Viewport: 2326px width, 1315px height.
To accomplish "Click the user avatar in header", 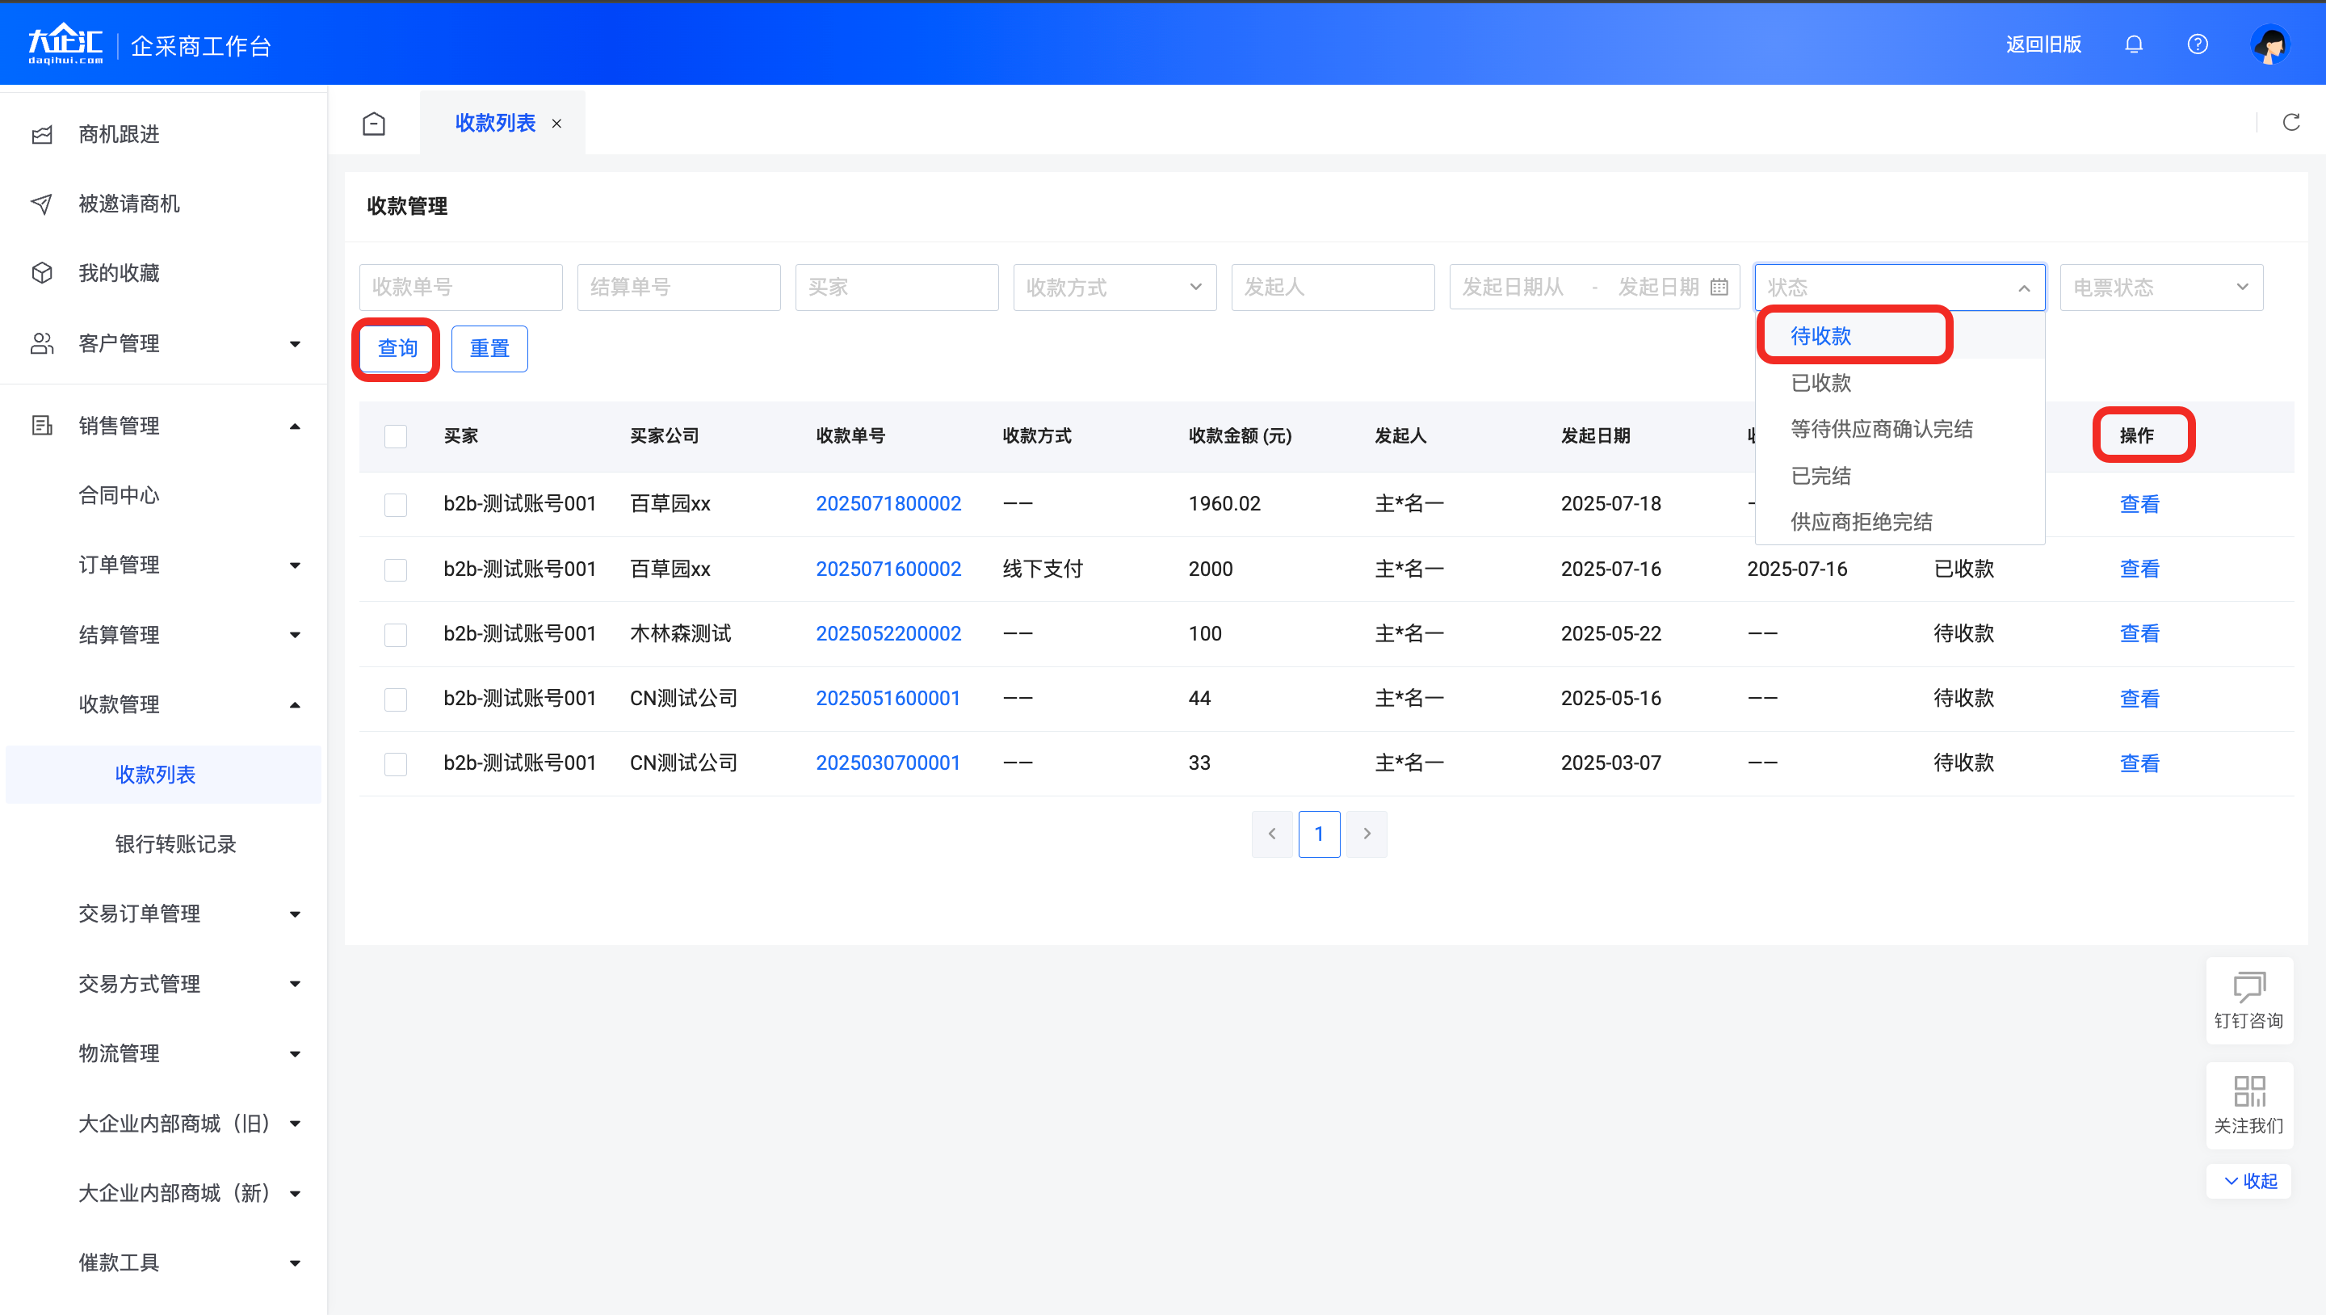I will coord(2269,44).
